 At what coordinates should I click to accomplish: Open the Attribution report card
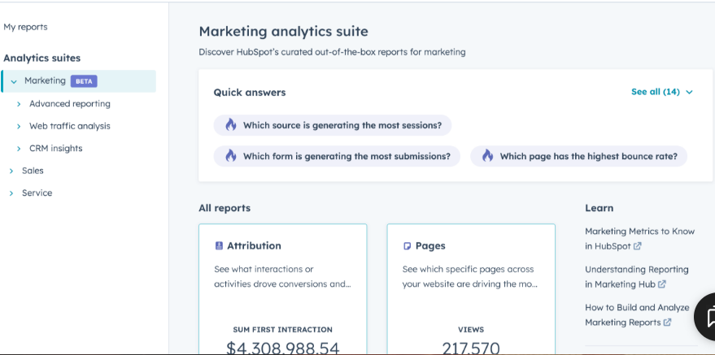[283, 288]
